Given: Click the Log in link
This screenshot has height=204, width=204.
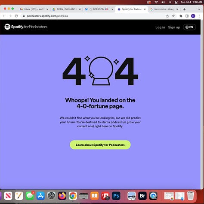Looking at the screenshot, I should click(x=160, y=27).
